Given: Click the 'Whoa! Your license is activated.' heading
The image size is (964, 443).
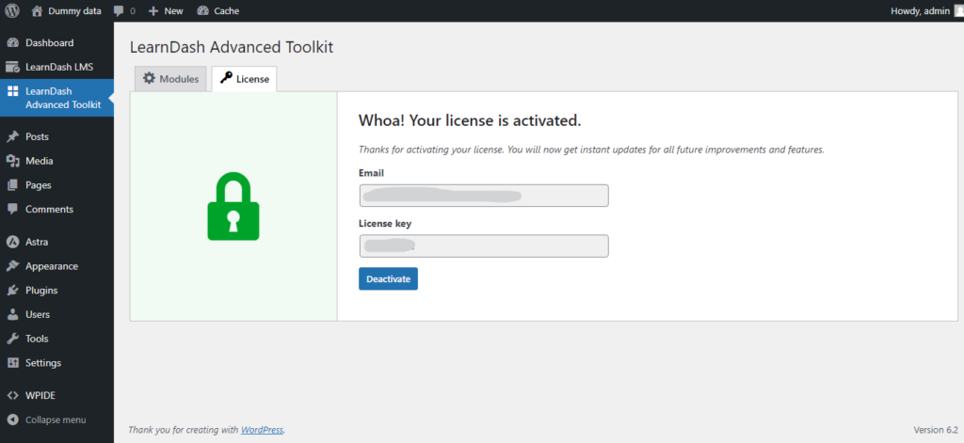Looking at the screenshot, I should pyautogui.click(x=470, y=121).
